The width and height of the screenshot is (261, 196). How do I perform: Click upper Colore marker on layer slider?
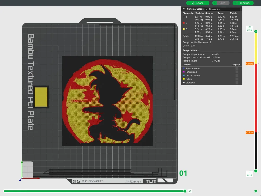click(250, 64)
